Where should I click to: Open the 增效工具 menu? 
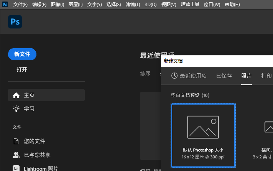click(x=190, y=4)
